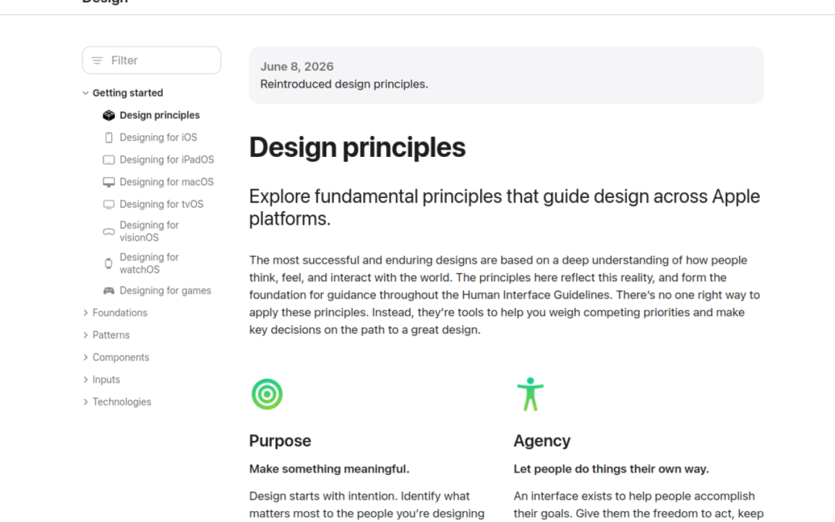Viewport: 835px width, 522px height.
Task: Click the Design principles page heading
Action: [x=357, y=148]
